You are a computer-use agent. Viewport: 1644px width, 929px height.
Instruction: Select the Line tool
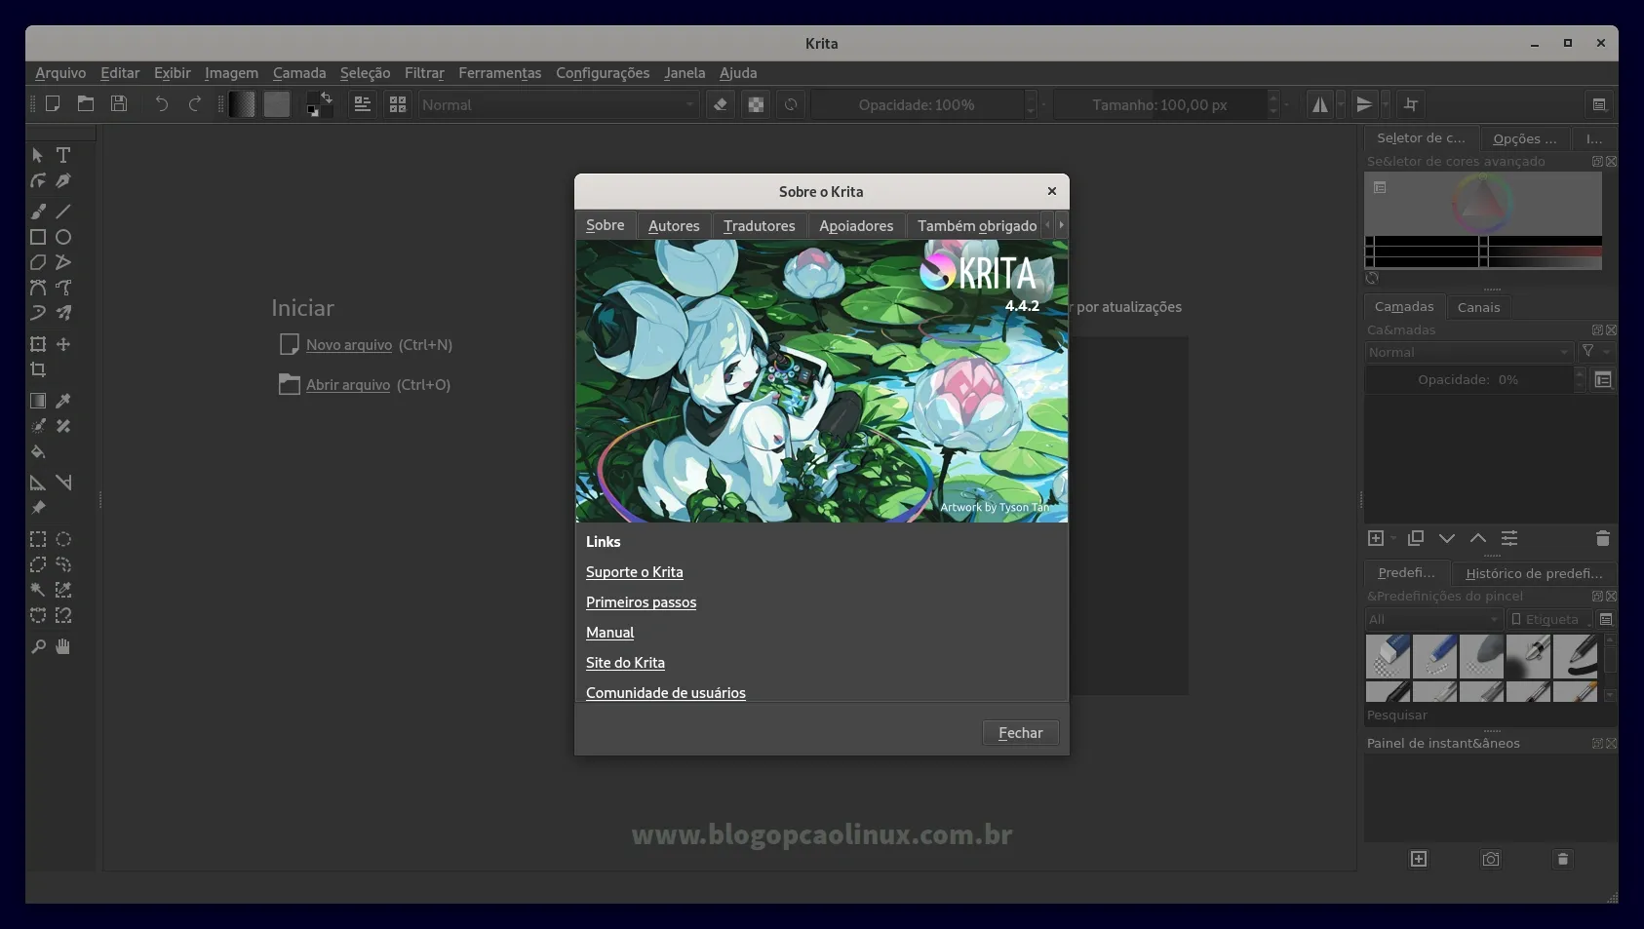pyautogui.click(x=63, y=212)
